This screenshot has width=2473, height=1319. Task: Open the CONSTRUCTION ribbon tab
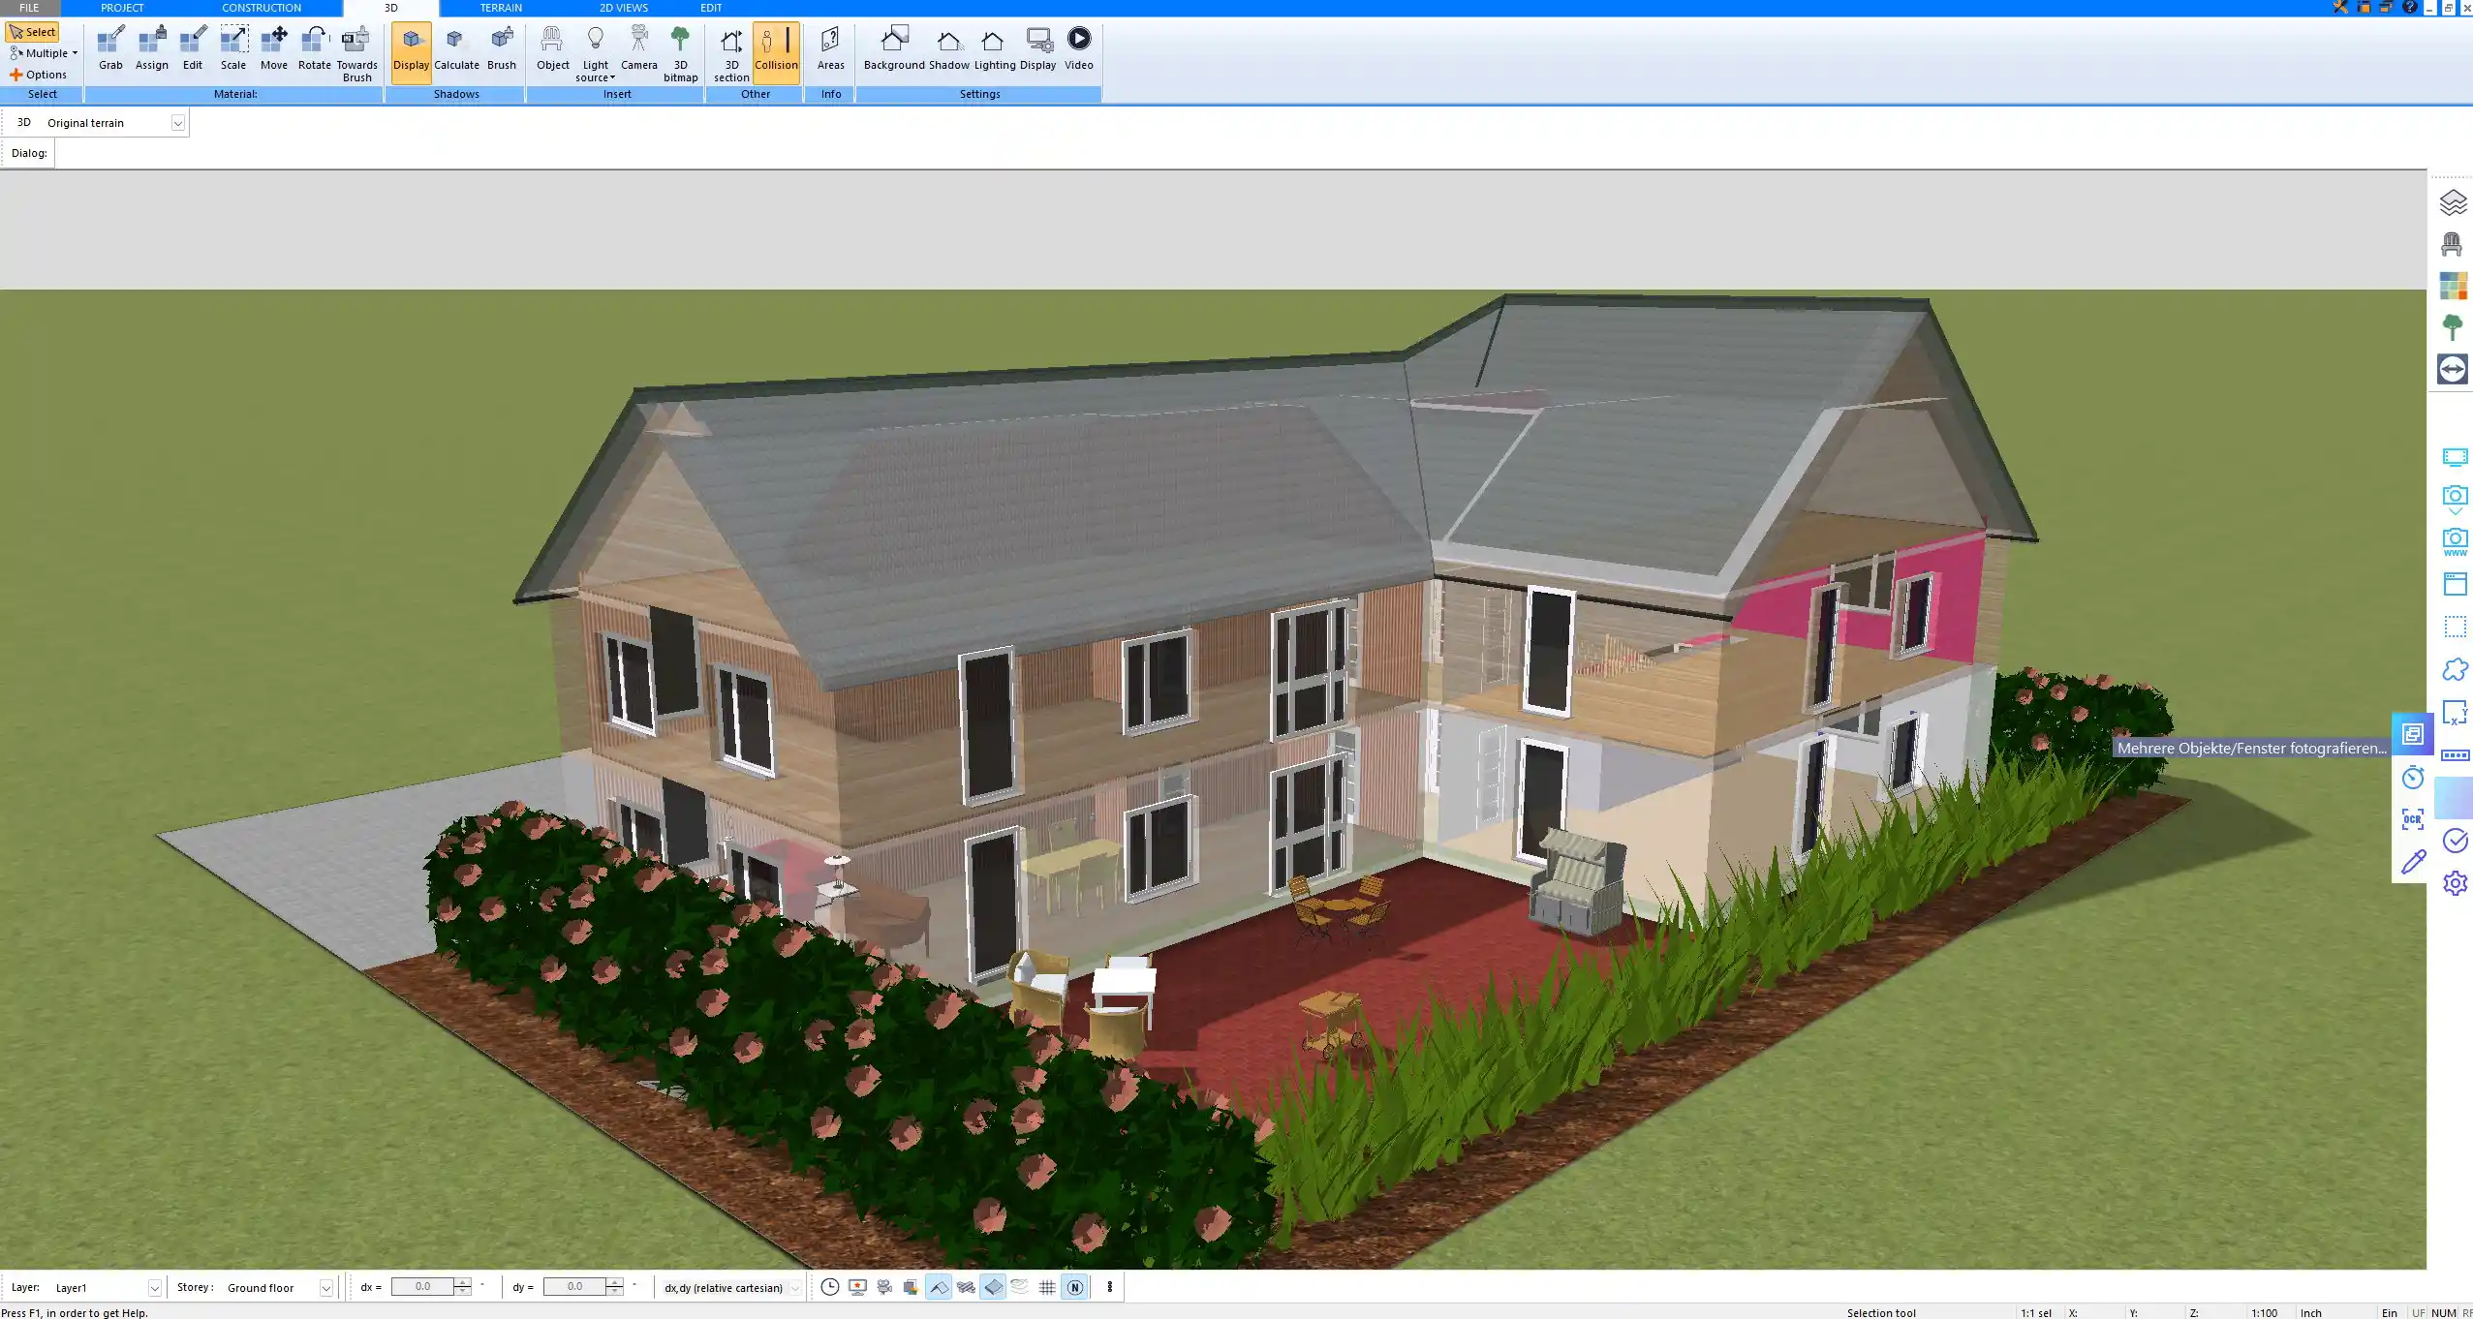coord(261,8)
